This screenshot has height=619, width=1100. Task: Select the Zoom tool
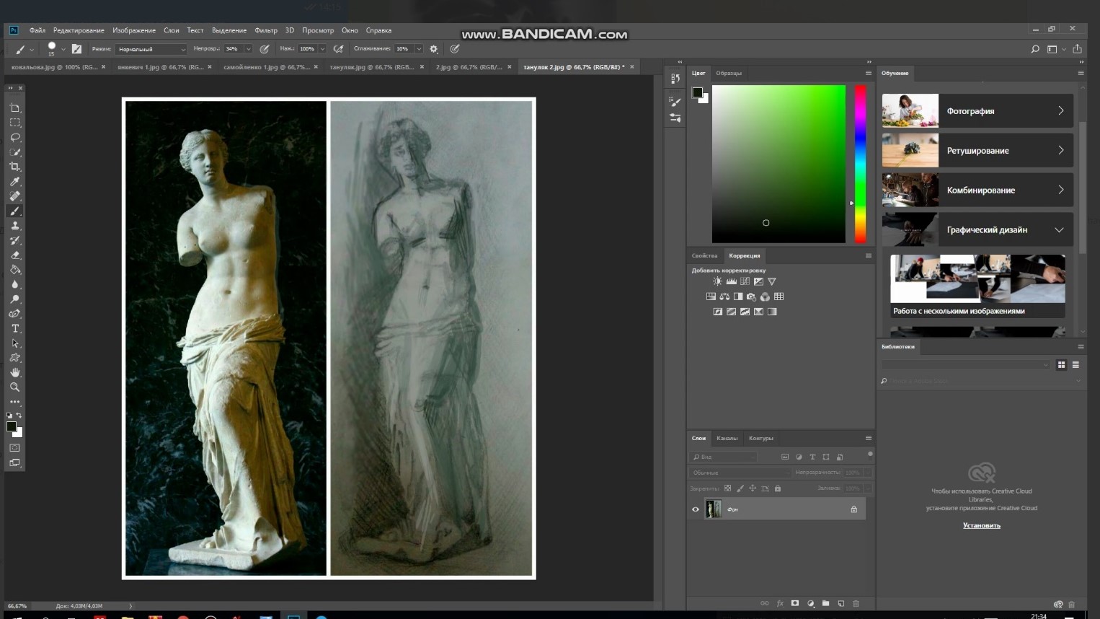14,387
